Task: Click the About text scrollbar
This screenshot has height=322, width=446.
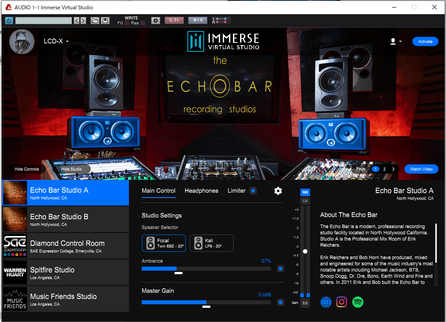Action: click(x=436, y=254)
